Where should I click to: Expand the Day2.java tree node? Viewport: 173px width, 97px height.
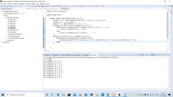[7, 20]
